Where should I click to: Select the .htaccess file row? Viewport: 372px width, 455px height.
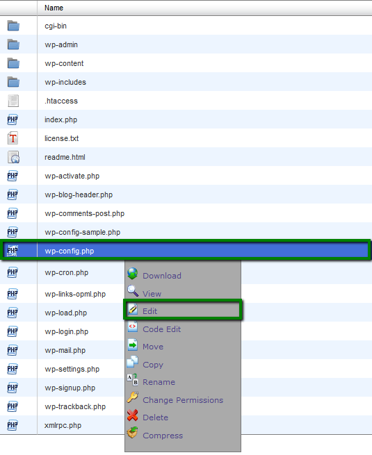click(186, 101)
